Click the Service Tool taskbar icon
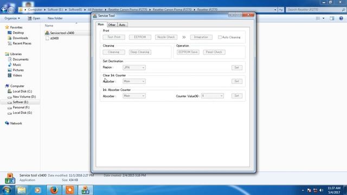The width and height of the screenshot is (347, 195). pos(86,190)
